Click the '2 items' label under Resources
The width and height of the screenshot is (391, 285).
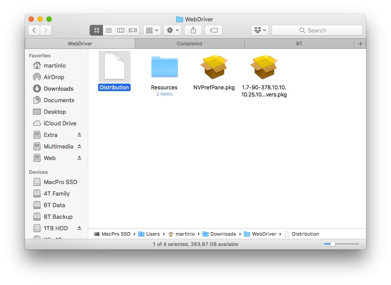coord(165,94)
